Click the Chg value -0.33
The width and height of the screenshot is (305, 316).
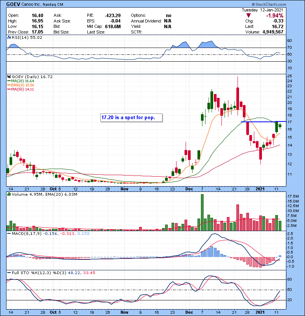point(278,21)
